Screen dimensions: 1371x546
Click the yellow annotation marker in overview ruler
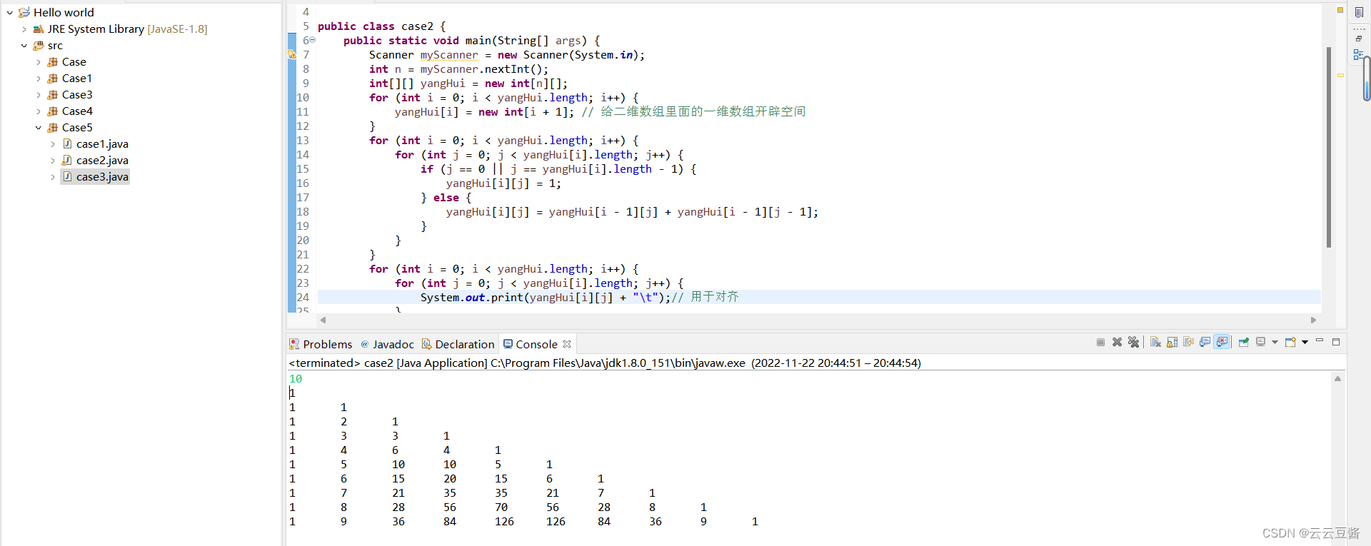pyautogui.click(x=1340, y=75)
